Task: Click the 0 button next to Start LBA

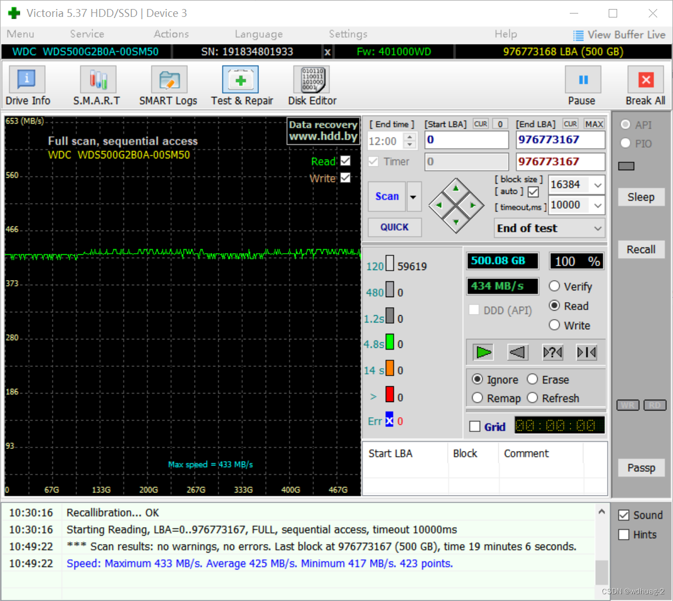Action: [500, 124]
